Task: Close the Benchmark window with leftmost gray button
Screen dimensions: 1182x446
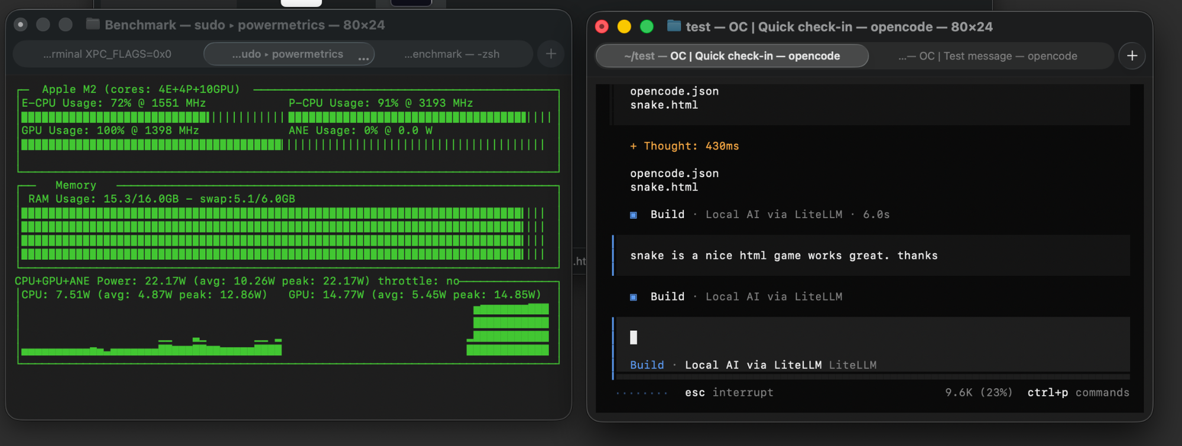Action: pyautogui.click(x=21, y=24)
